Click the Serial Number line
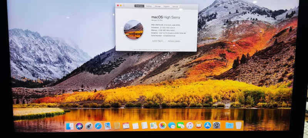The image size is (308, 138). tap(163, 36)
